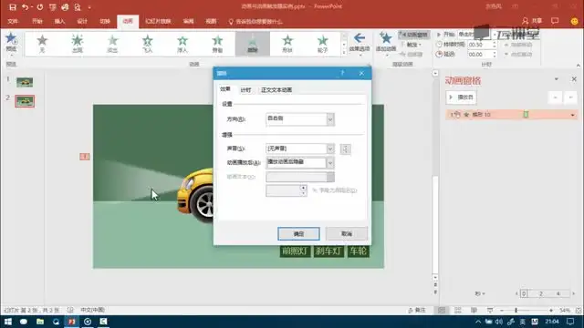
Task: Click OK (确定) button in dialog
Action: click(x=298, y=233)
